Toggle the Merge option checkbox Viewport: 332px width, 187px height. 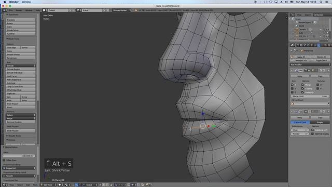point(302,85)
